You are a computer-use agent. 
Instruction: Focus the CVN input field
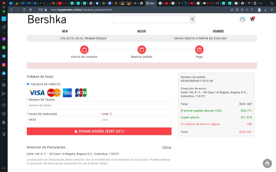[x=136, y=120]
